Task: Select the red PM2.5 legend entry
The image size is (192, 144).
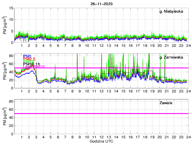Action: pyautogui.click(x=29, y=59)
